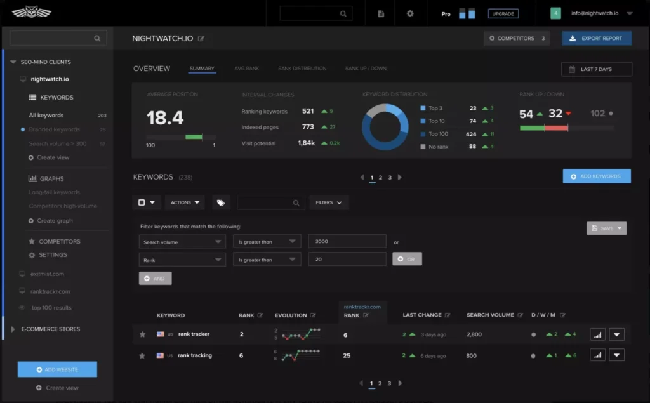Open the account menu for info@nightwatch.io

click(x=630, y=13)
